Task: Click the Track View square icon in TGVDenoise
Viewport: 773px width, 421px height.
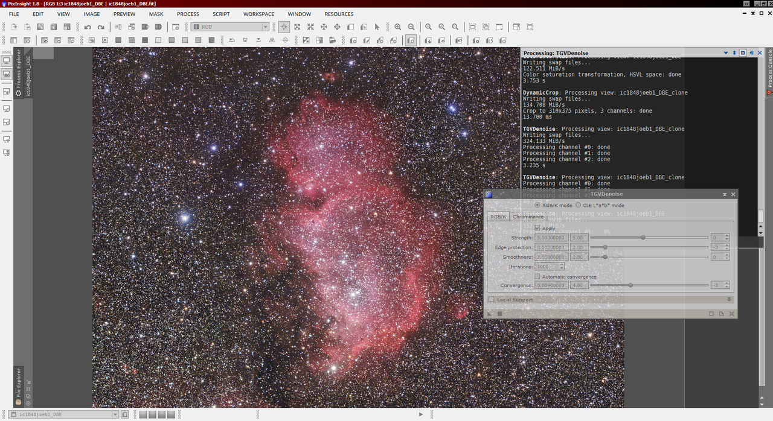Action: tap(711, 314)
